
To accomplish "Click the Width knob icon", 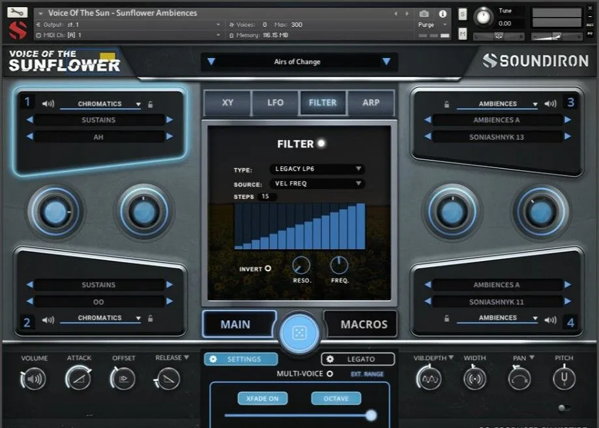I will (x=475, y=378).
